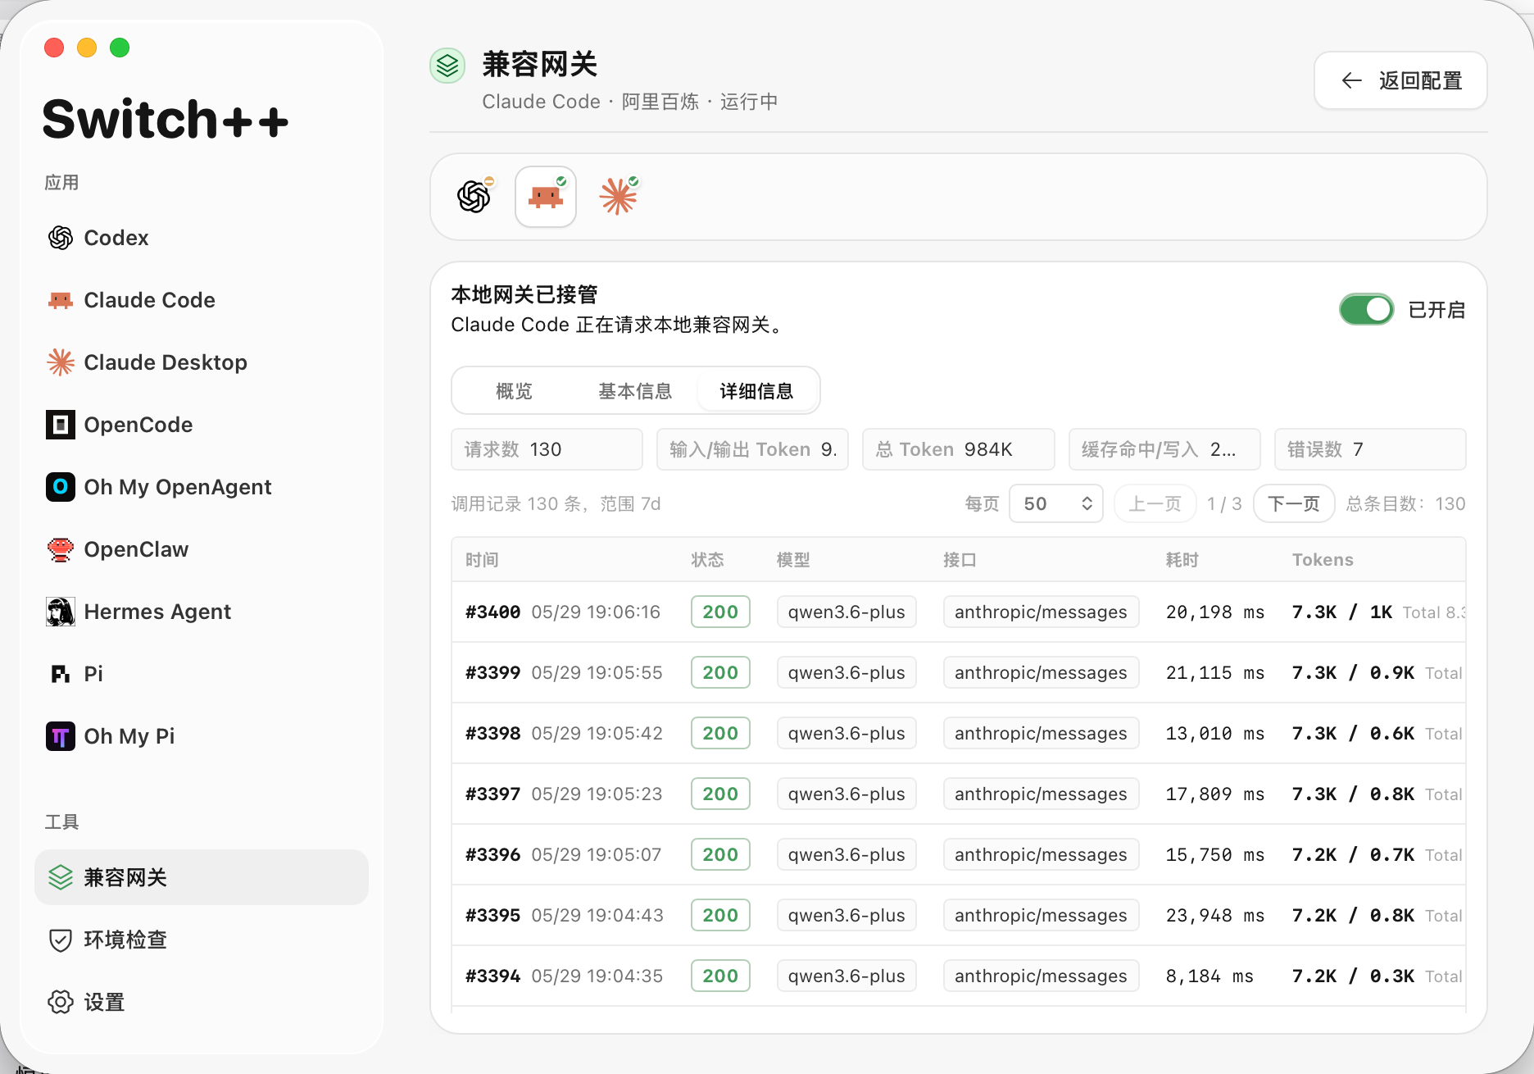Click qwen3.6-plus model tag in row #3399

point(846,672)
